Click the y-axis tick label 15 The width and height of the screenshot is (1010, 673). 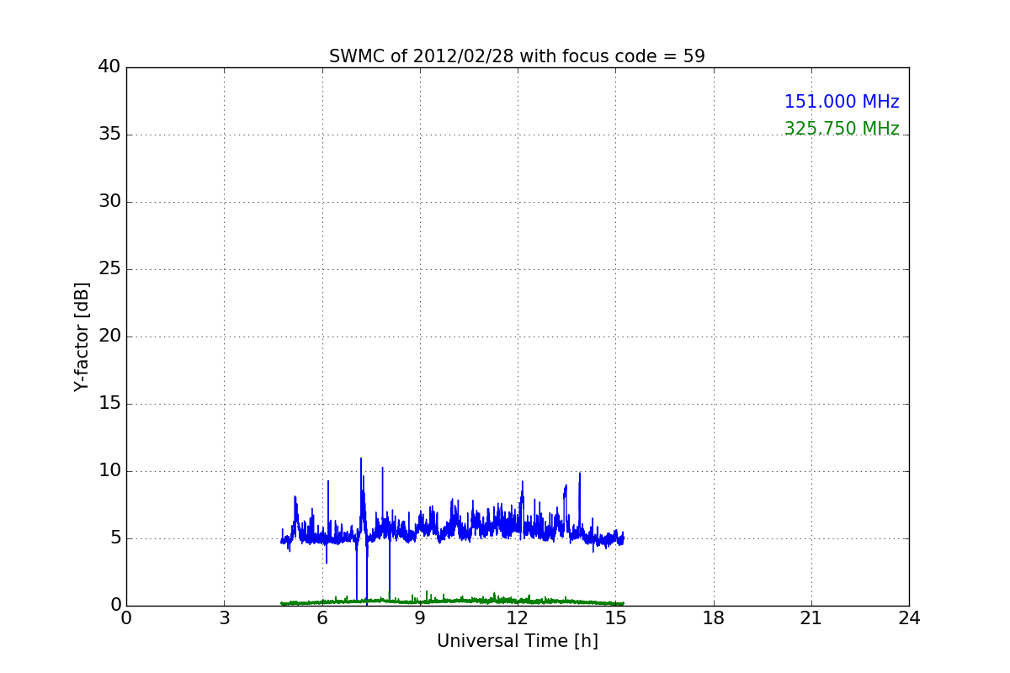pos(109,404)
